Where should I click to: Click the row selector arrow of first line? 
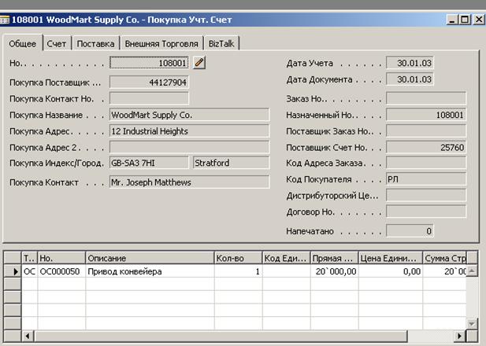[x=12, y=271]
